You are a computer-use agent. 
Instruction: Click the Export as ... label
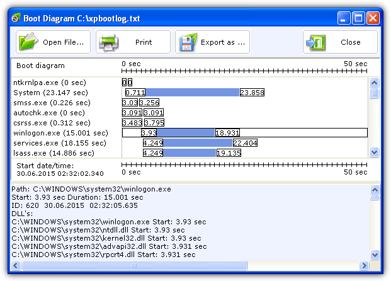(x=223, y=42)
